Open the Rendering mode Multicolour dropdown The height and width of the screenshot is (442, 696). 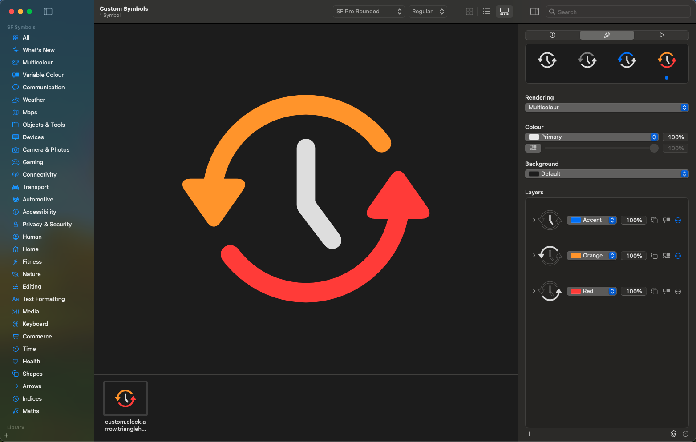[607, 108]
